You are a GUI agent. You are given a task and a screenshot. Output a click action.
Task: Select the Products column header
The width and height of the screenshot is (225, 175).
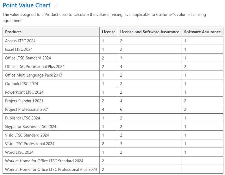[x=13, y=32]
